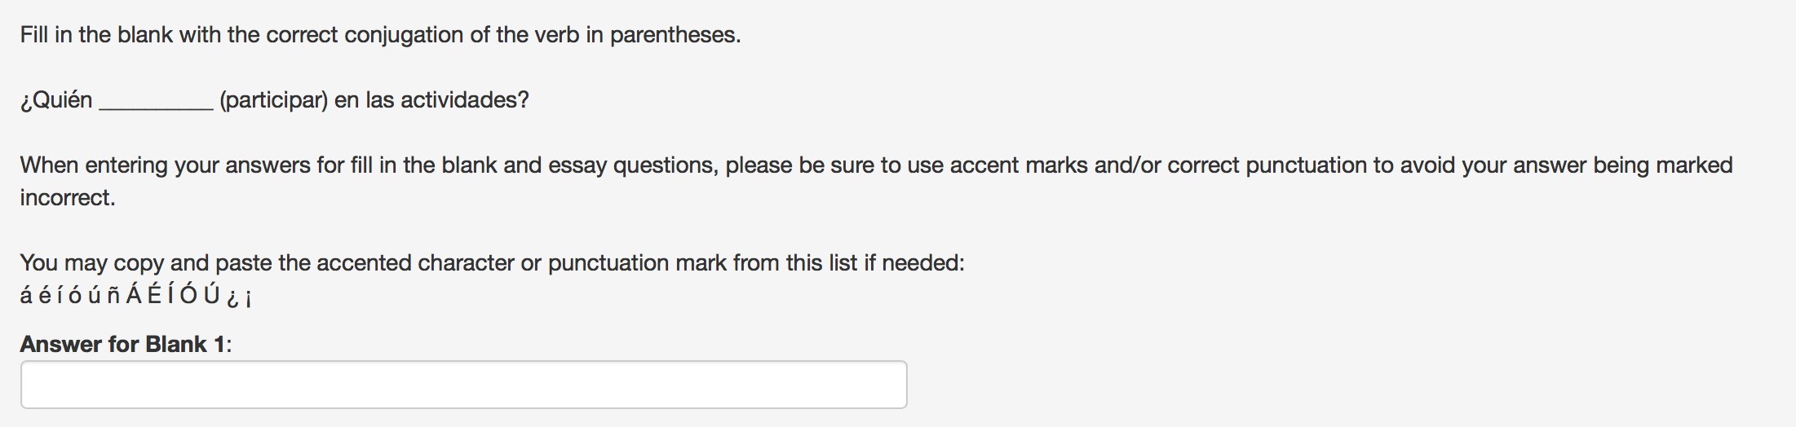The image size is (1796, 427).
Task: Click the word "¿Quién" in the question
Action: click(56, 100)
